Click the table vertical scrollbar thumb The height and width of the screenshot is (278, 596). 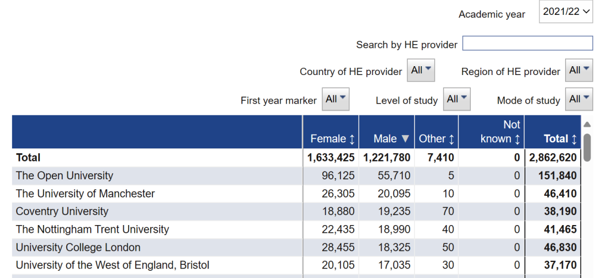click(587, 147)
